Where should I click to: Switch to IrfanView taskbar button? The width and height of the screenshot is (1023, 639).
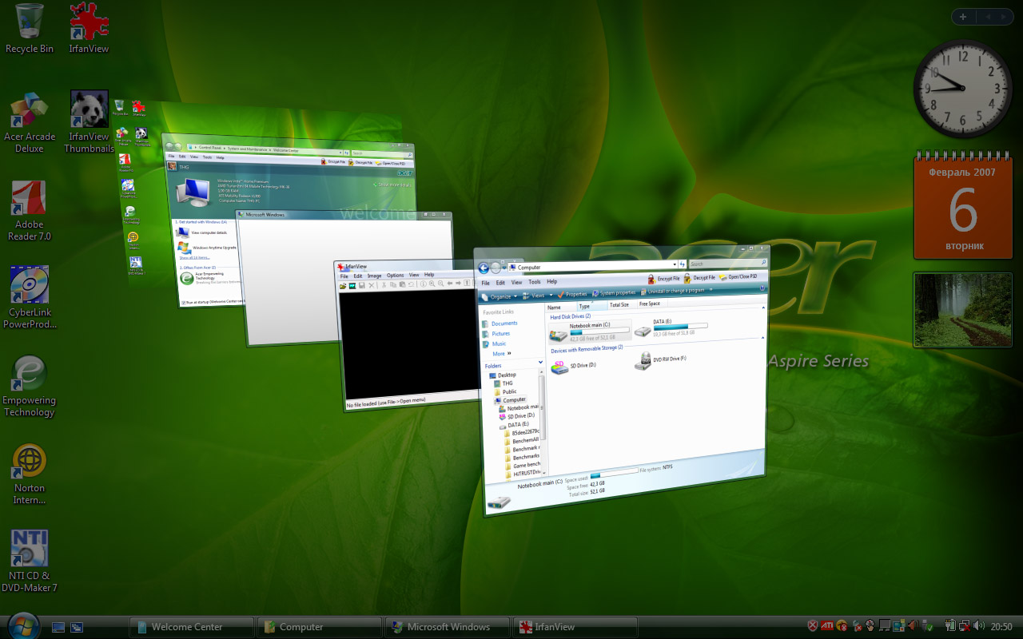click(x=575, y=627)
